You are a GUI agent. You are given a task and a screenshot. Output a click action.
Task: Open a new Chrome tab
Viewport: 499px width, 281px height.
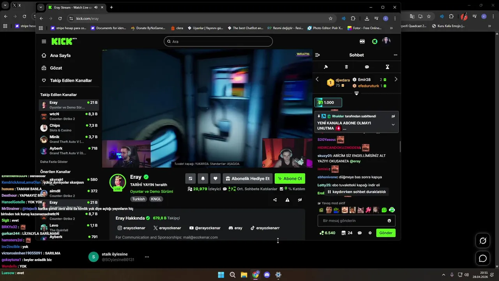(x=111, y=7)
